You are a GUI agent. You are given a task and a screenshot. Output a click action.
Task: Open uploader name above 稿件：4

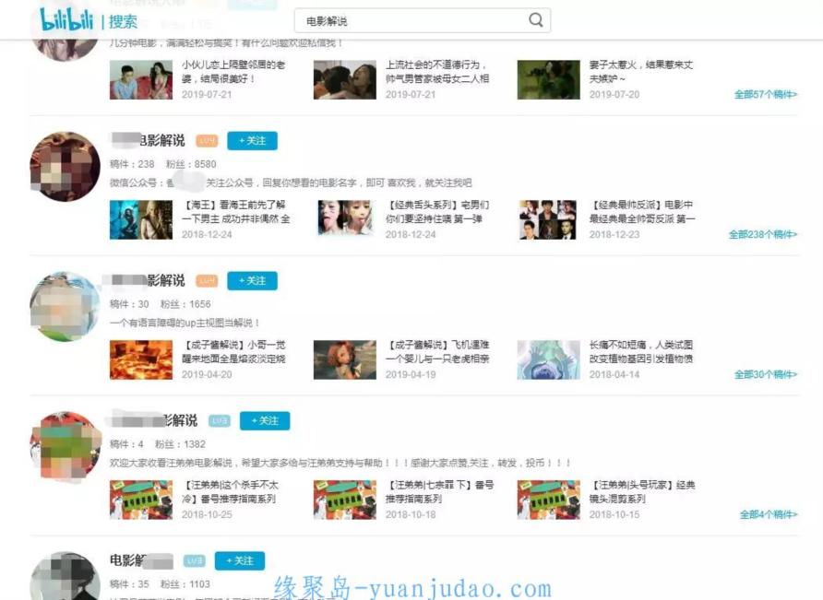[x=154, y=420]
